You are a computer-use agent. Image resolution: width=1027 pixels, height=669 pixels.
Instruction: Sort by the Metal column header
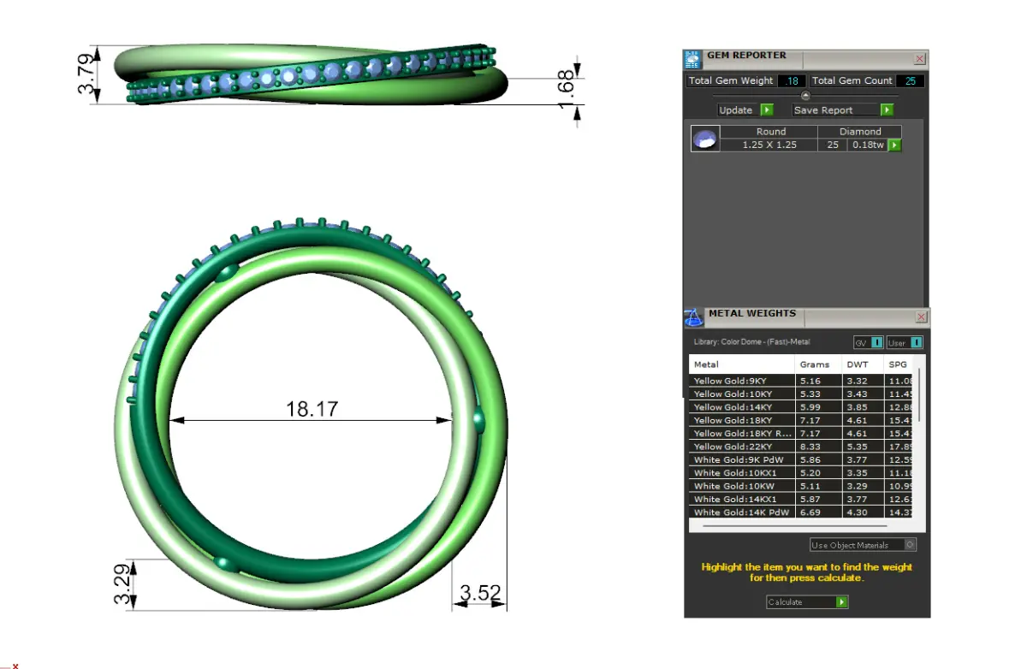pos(742,364)
